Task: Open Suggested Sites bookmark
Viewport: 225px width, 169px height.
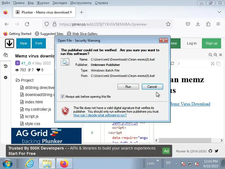Action: [x=49, y=34]
